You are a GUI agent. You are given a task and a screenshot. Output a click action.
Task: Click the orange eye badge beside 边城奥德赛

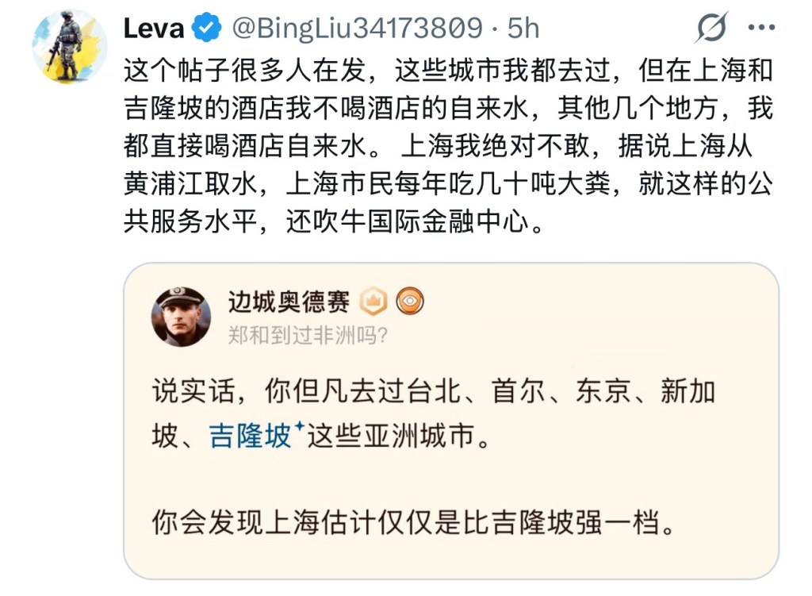point(410,301)
